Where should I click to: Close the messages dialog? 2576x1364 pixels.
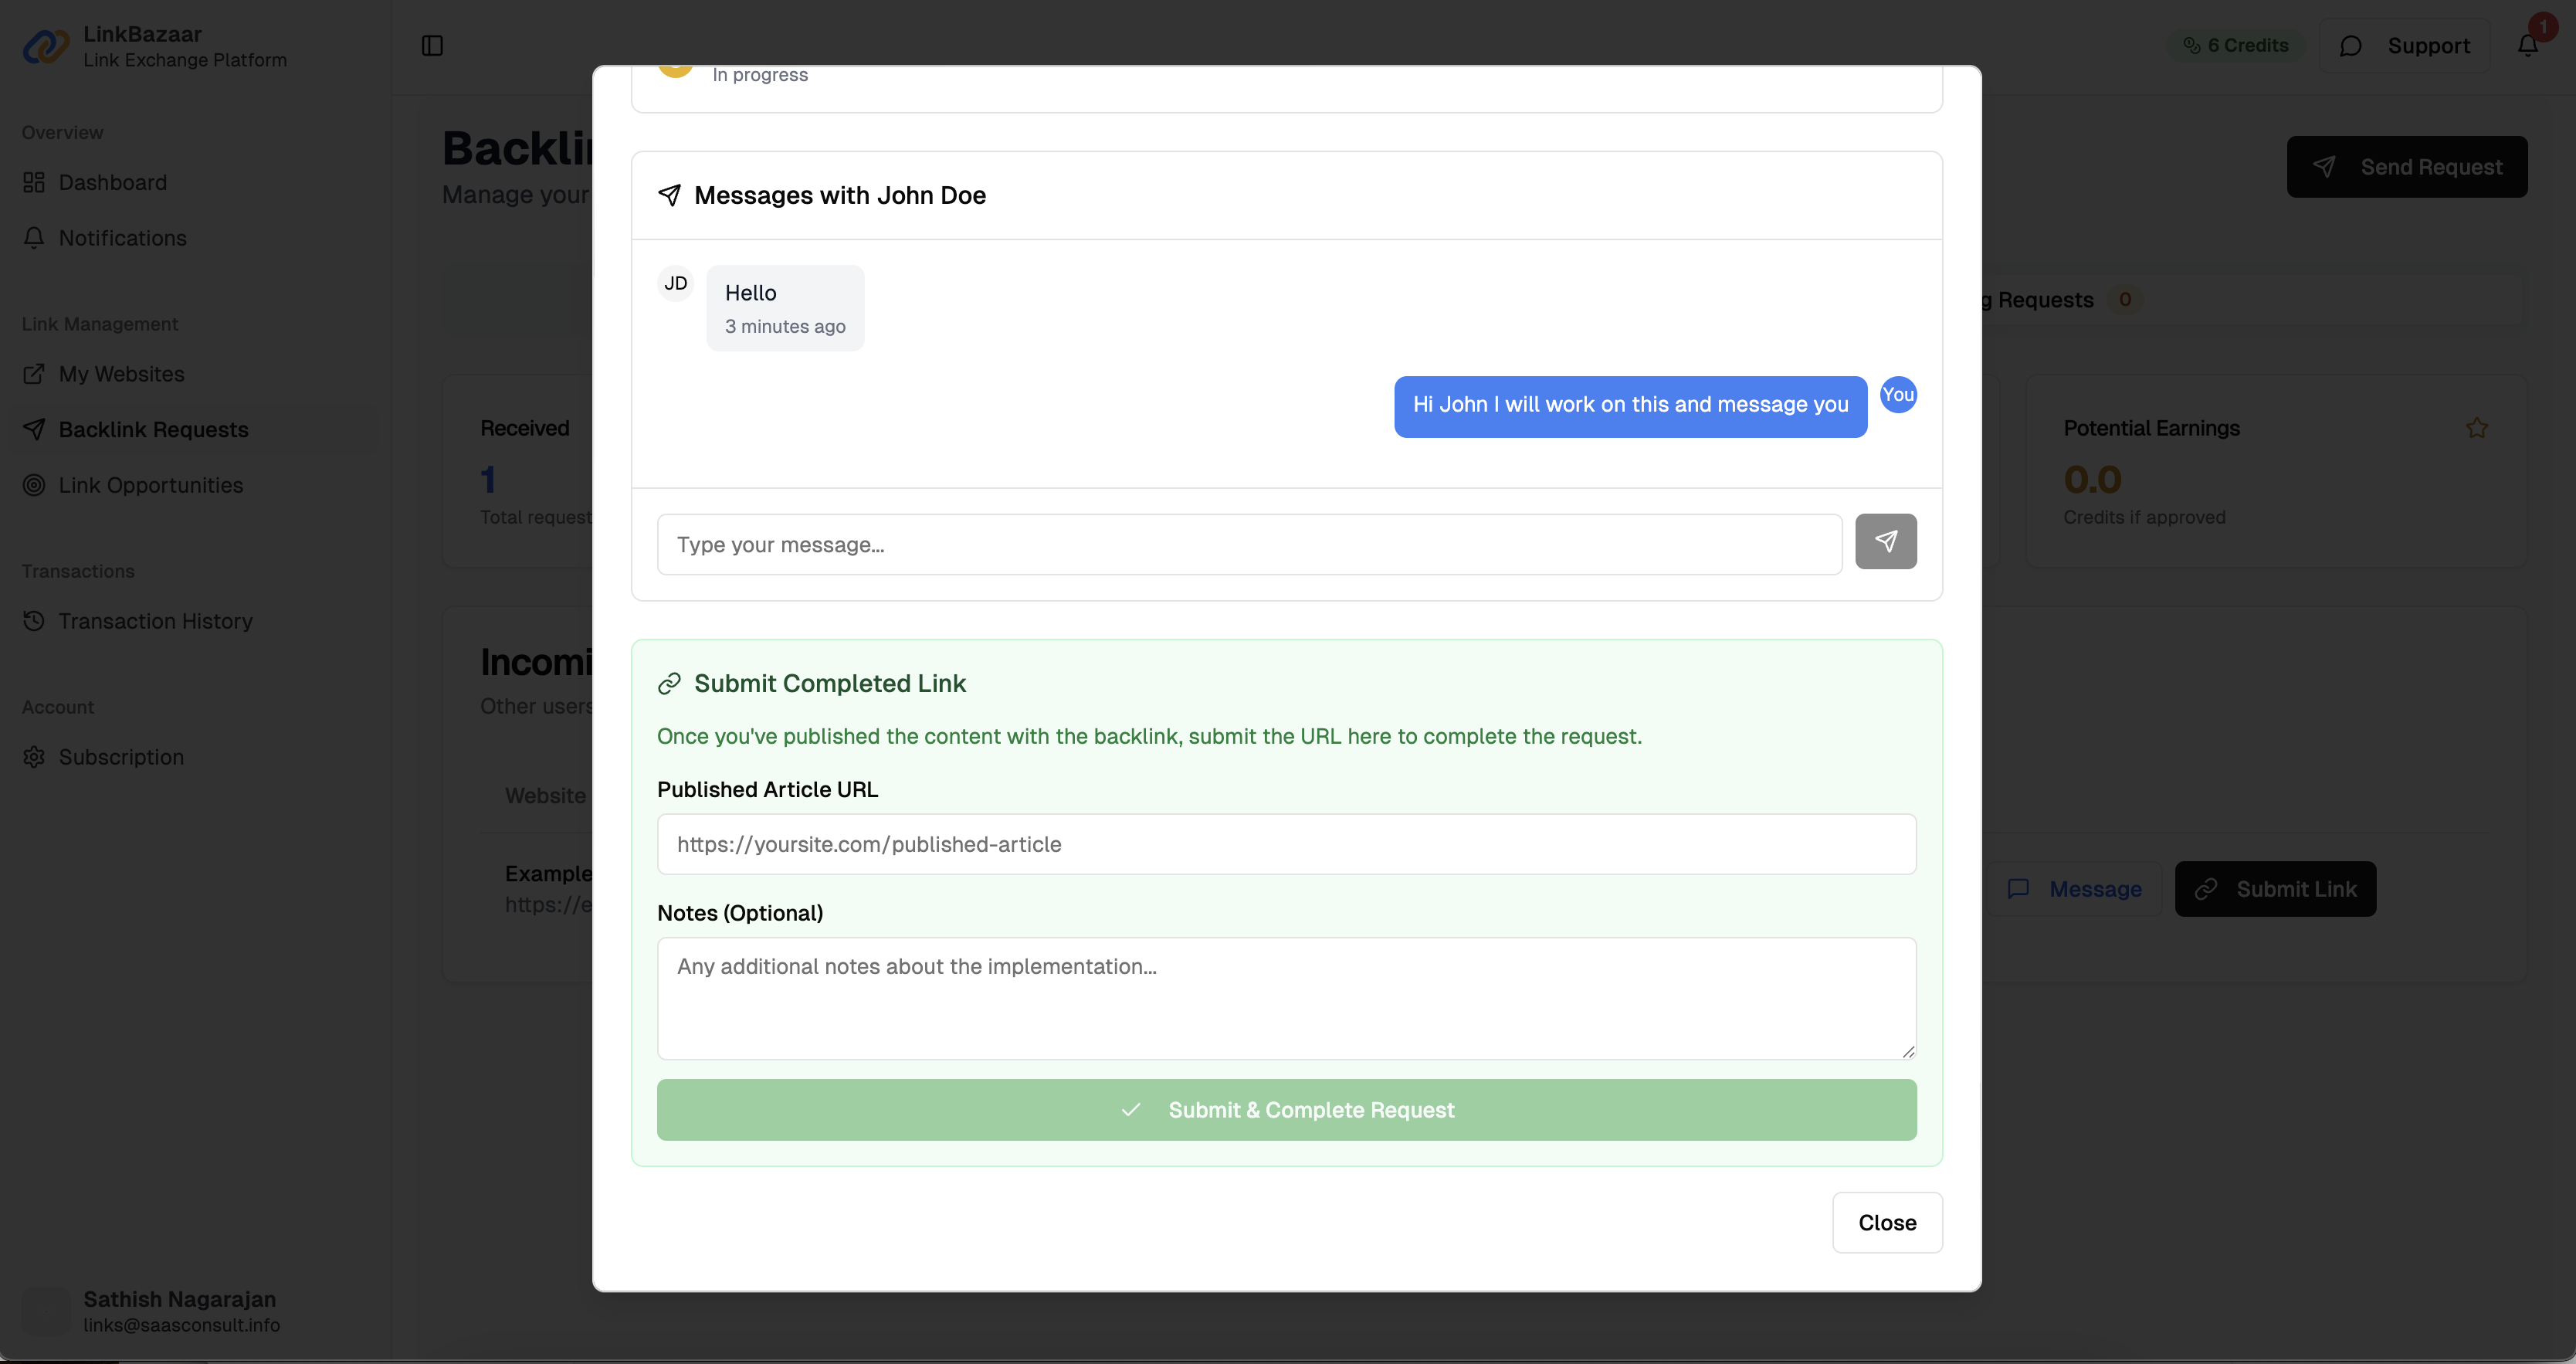pyautogui.click(x=1886, y=1221)
